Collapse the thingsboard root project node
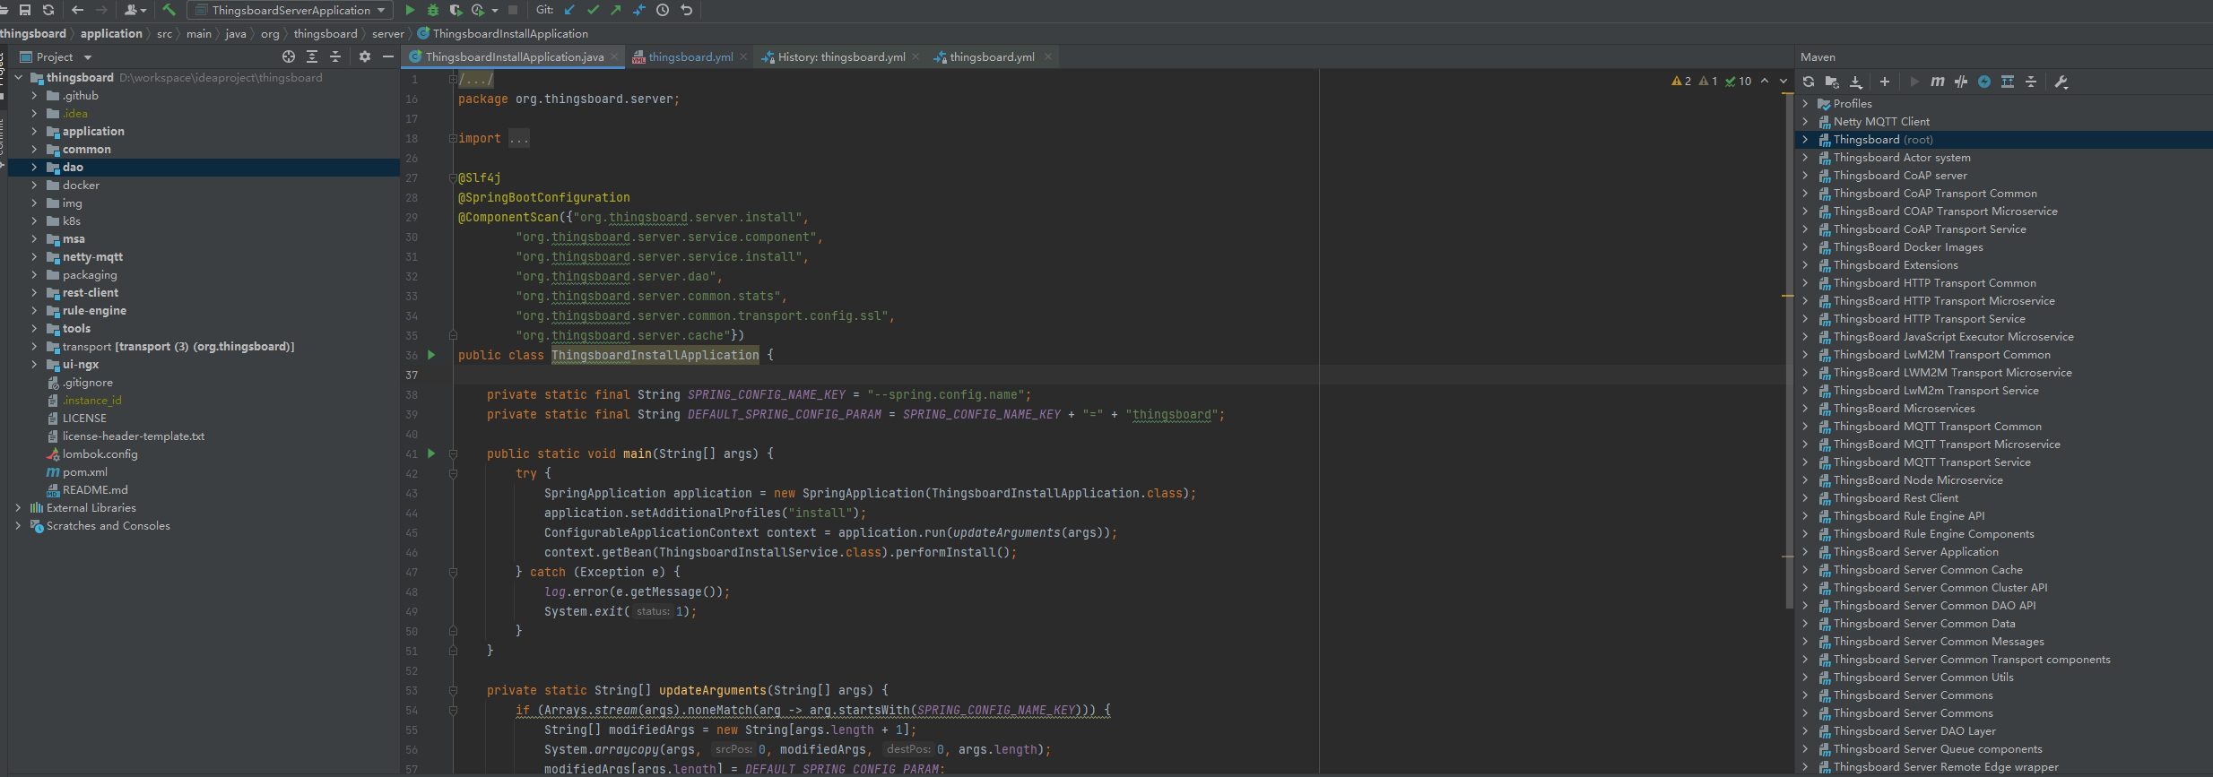Image resolution: width=2213 pixels, height=777 pixels. [18, 77]
